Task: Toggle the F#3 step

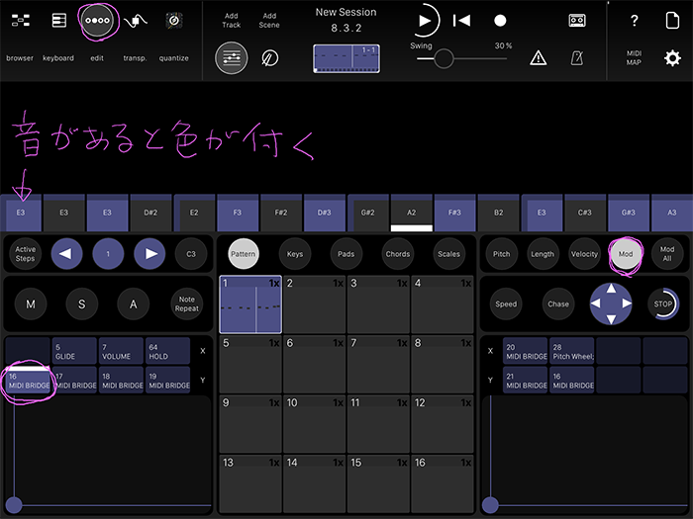Action: [x=454, y=213]
